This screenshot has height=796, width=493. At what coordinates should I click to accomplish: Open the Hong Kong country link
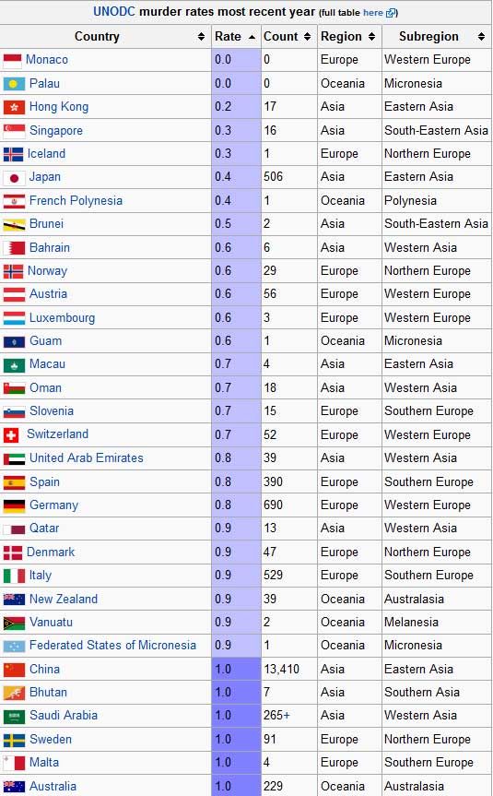coord(59,107)
